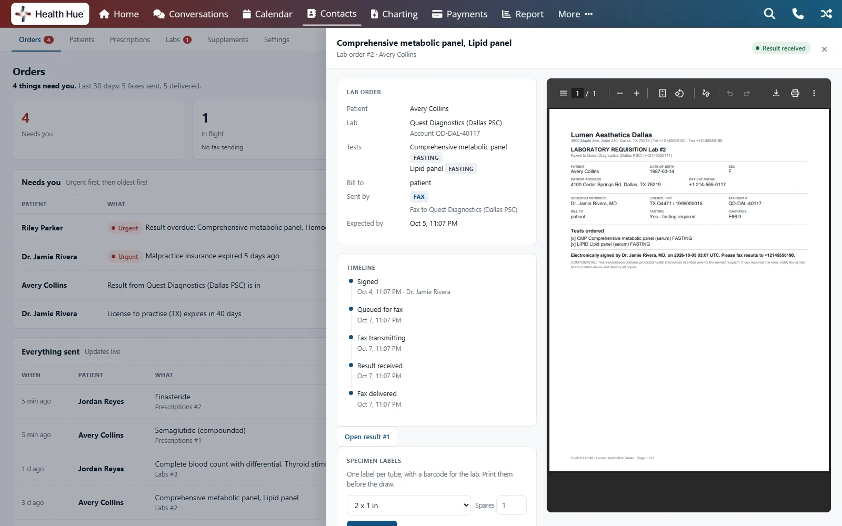
Task: Zoom in the PDF with plus icon
Action: pos(637,93)
